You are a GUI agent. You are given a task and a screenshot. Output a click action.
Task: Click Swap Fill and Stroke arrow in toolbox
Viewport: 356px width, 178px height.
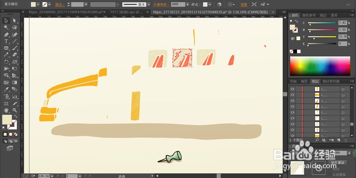(16, 116)
